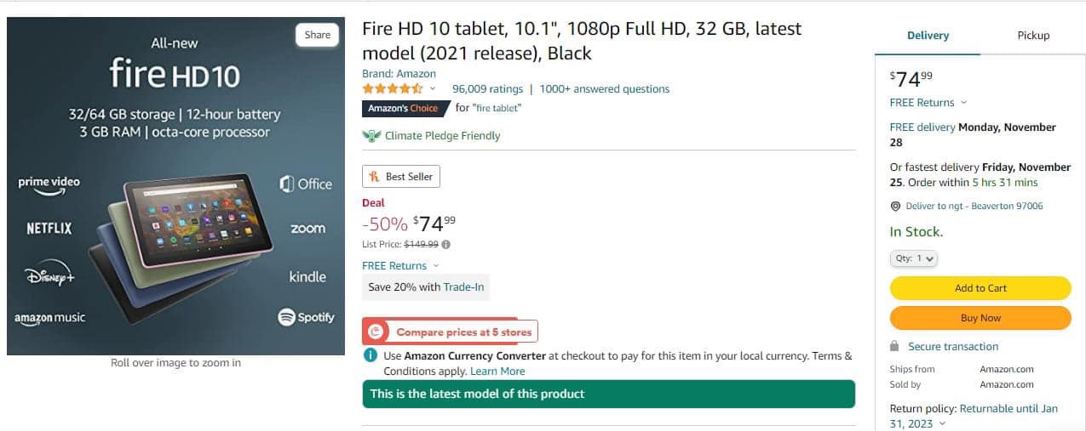The height and width of the screenshot is (431, 1086).
Task: Open the Trade-In link
Action: pyautogui.click(x=463, y=287)
